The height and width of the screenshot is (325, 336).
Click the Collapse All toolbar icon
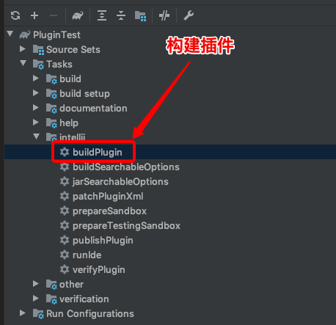tap(121, 15)
